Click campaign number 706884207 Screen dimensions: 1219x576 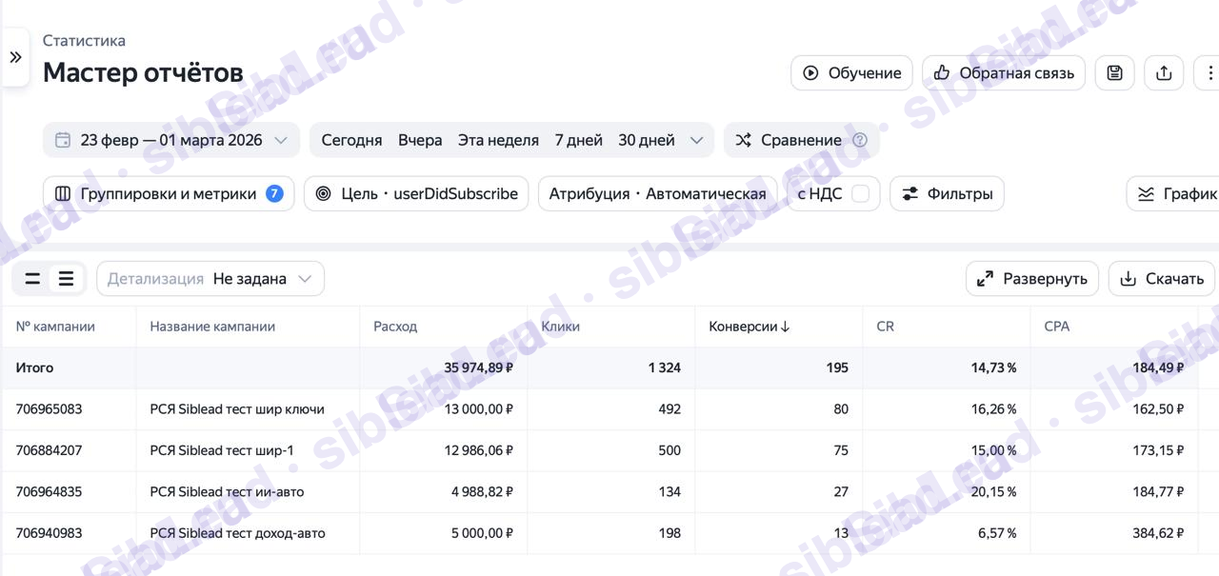[x=49, y=450]
